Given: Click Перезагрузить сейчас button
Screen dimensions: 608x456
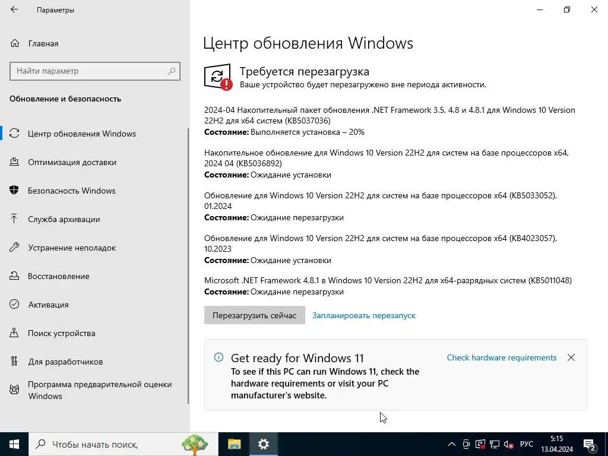Looking at the screenshot, I should tap(254, 315).
